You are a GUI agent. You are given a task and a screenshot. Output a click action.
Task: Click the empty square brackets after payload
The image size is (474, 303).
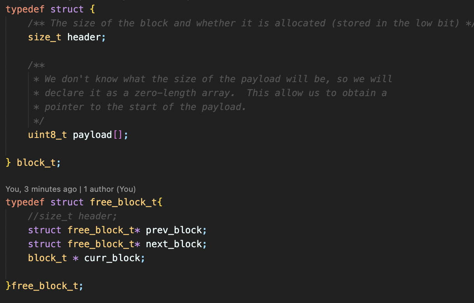point(118,135)
